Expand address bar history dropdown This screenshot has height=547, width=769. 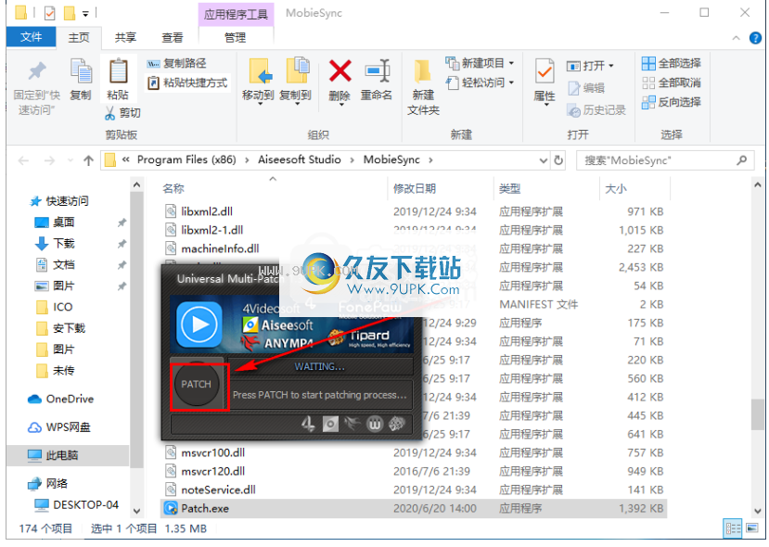tap(543, 160)
